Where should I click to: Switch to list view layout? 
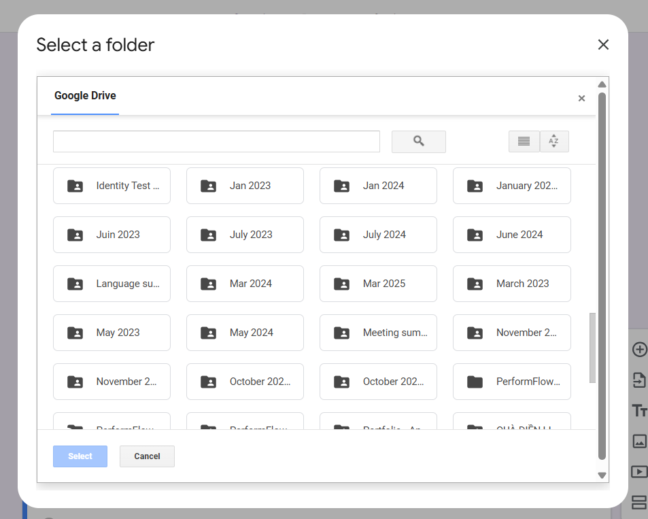click(x=524, y=141)
